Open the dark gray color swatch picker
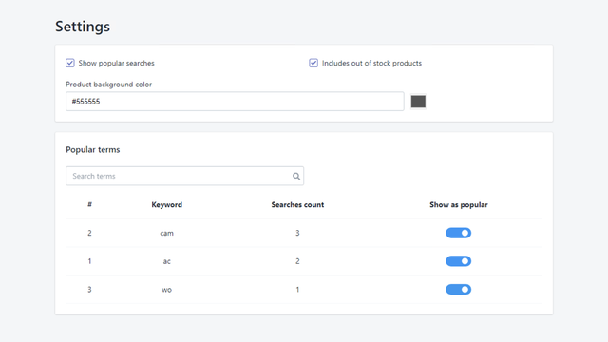 (x=418, y=102)
